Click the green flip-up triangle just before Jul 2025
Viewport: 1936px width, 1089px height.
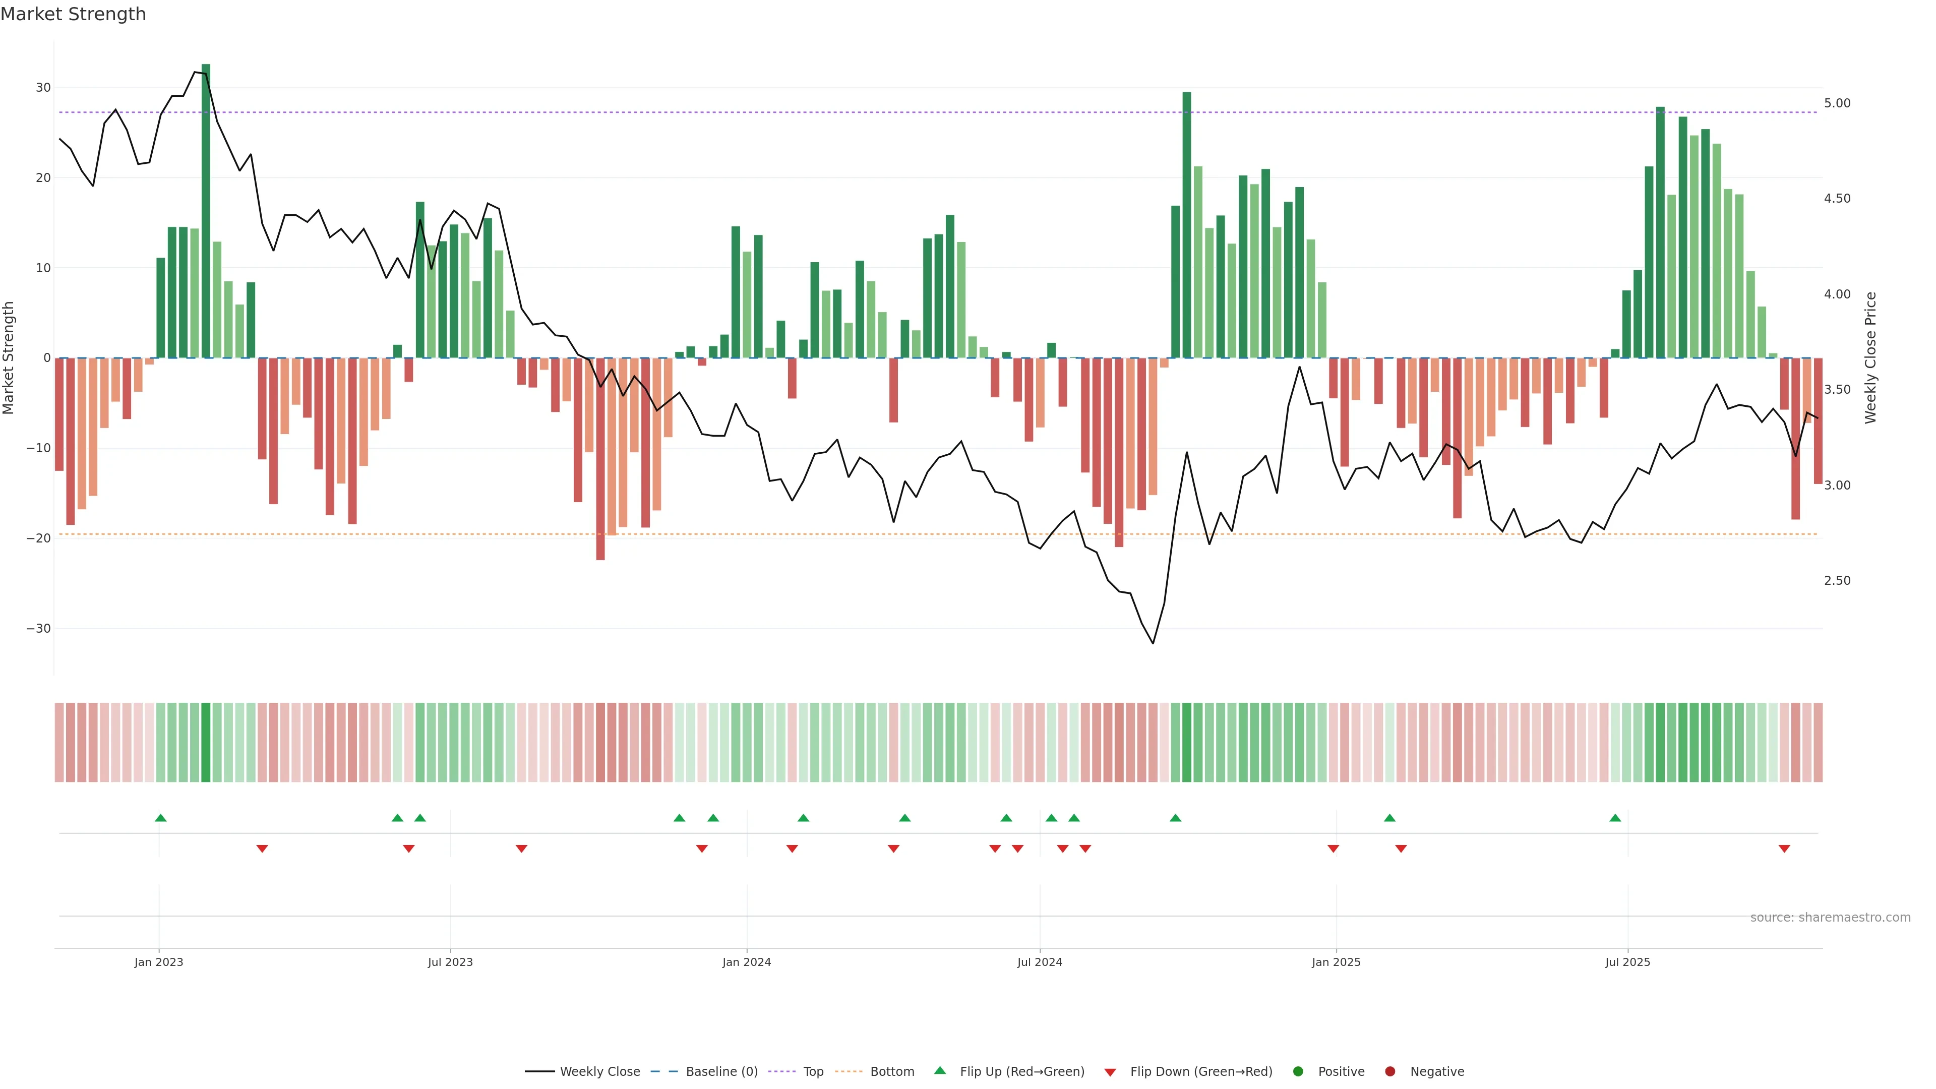click(1615, 818)
